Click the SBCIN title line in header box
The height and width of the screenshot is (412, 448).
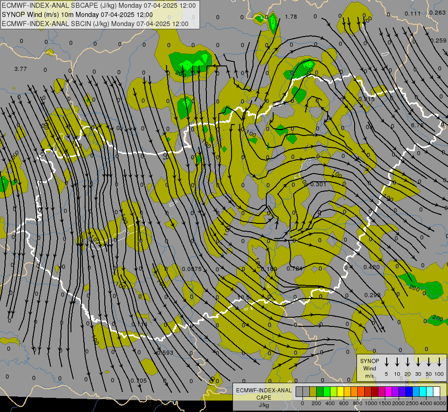[95, 24]
